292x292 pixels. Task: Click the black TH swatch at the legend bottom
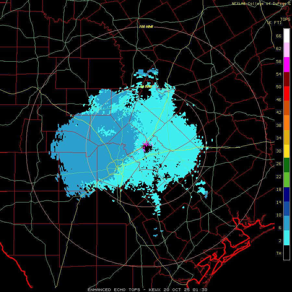286,252
